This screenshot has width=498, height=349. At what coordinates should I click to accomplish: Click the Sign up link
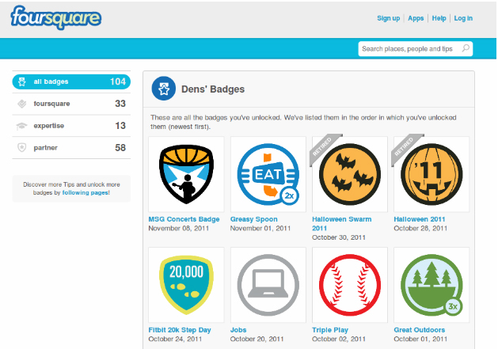pyautogui.click(x=388, y=18)
